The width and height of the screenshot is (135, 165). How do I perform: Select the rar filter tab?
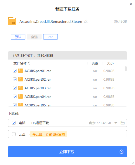(50, 37)
